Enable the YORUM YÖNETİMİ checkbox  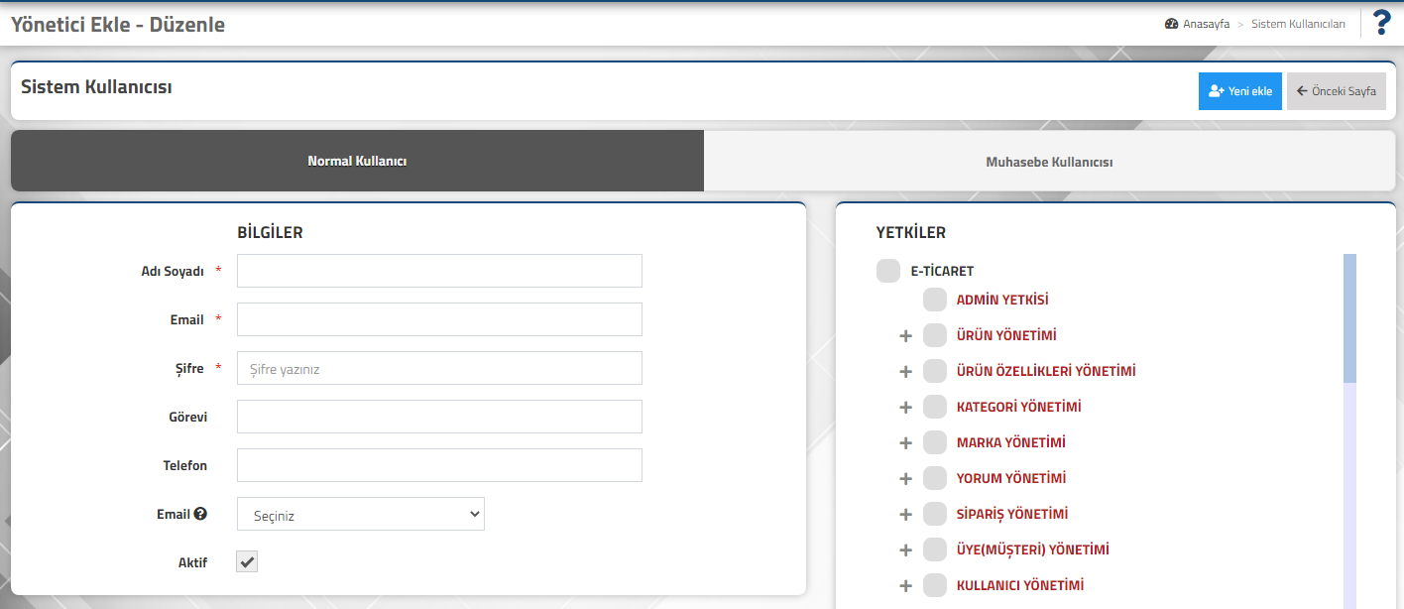coord(935,478)
